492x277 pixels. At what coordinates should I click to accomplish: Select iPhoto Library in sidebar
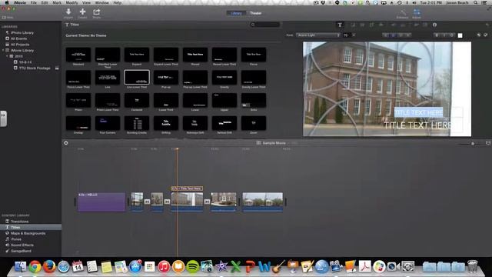pyautogui.click(x=22, y=32)
